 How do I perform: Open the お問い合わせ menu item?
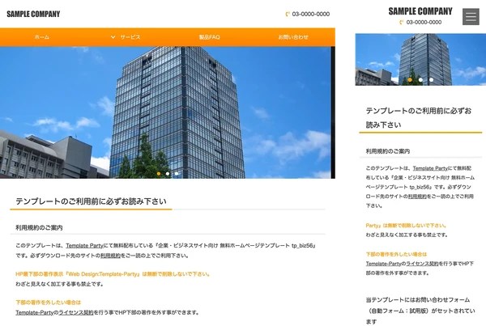293,37
